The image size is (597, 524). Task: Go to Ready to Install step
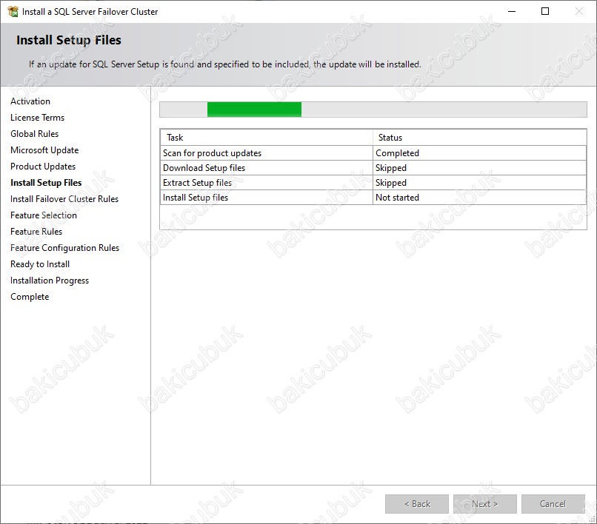[39, 264]
